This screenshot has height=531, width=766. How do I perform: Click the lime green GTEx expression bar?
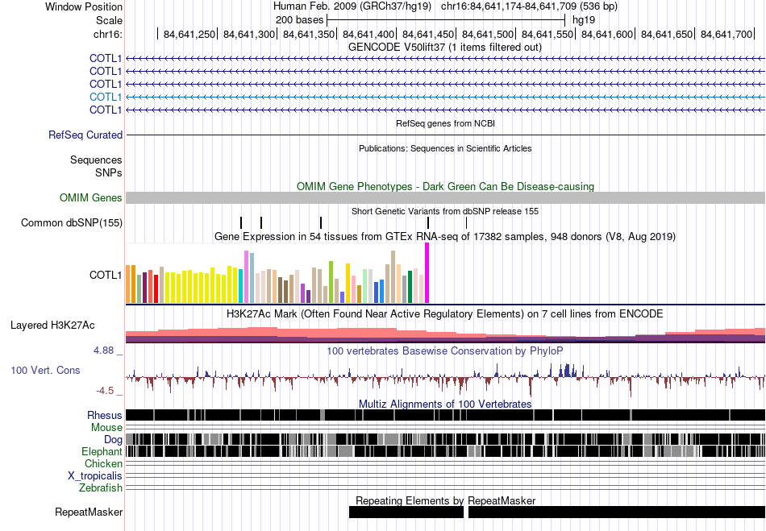pyautogui.click(x=331, y=282)
